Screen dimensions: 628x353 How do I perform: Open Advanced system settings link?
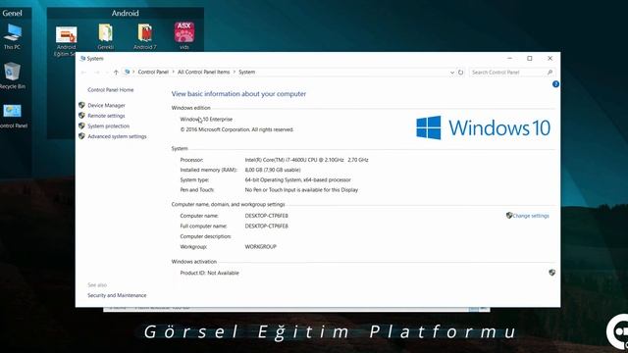tap(117, 136)
